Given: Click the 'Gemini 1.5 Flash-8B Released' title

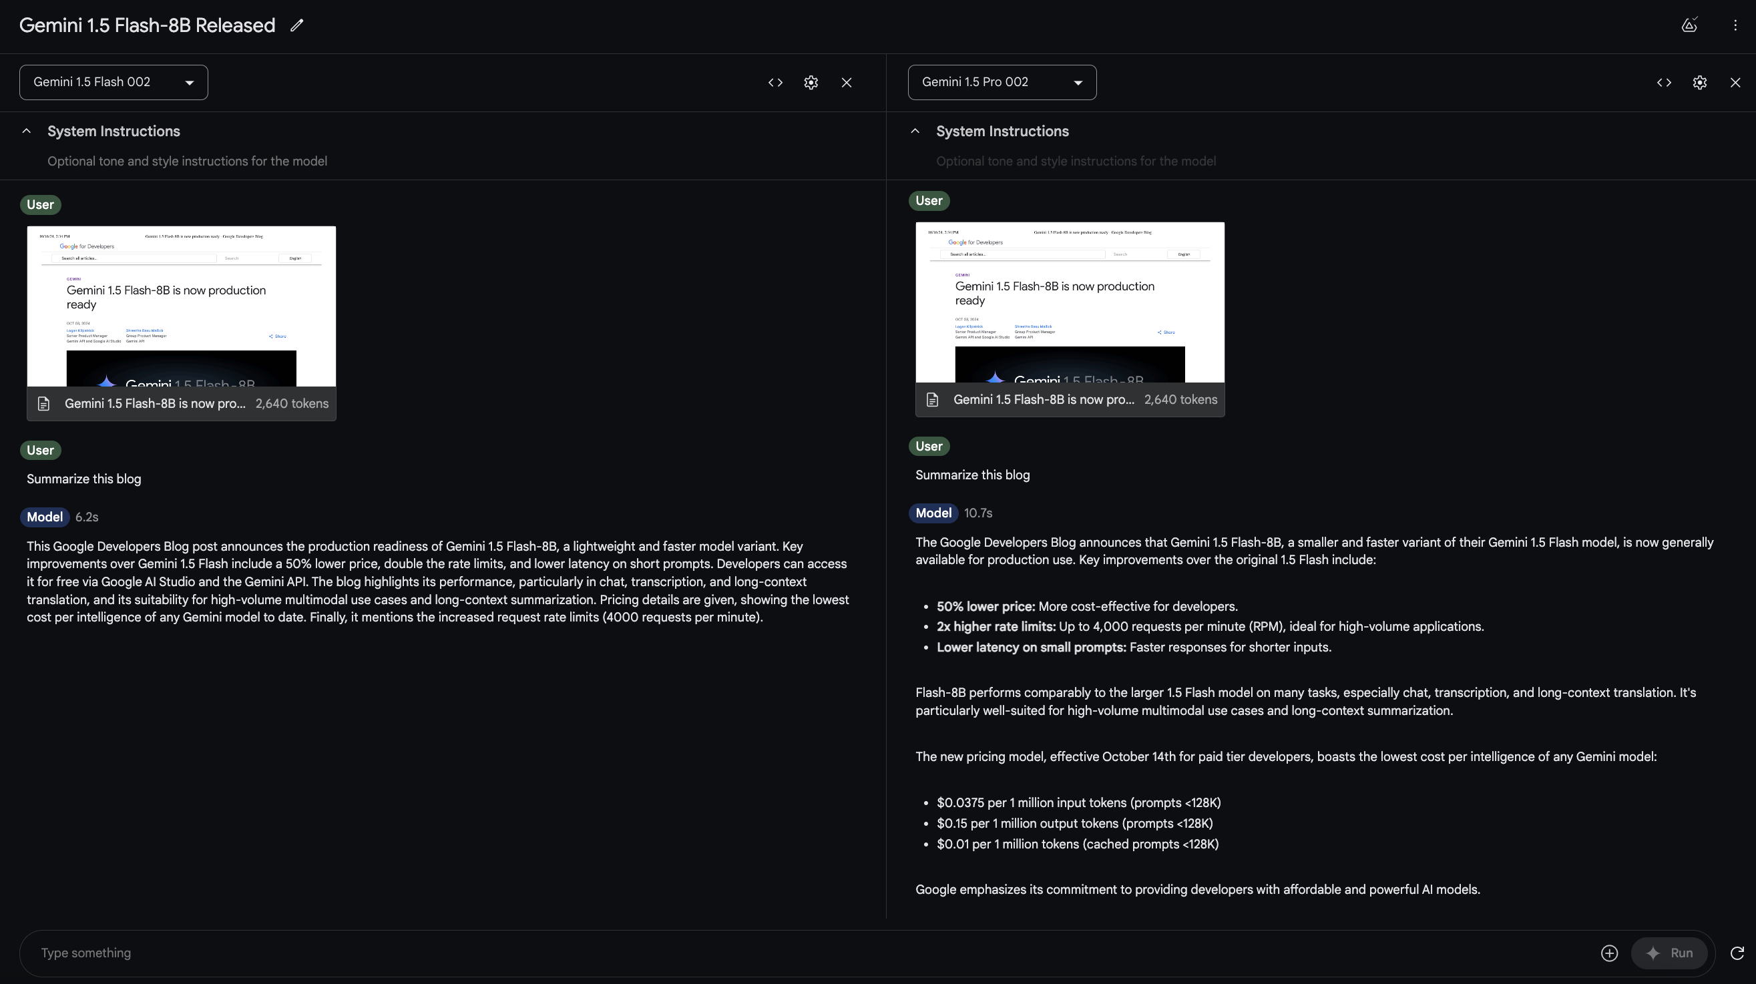Looking at the screenshot, I should click(148, 25).
